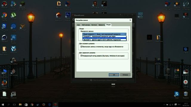Image resolution: width=191 pixels, height=107 pixels.
Task: Switch to the Веб-камера tab
Action: click(86, 25)
